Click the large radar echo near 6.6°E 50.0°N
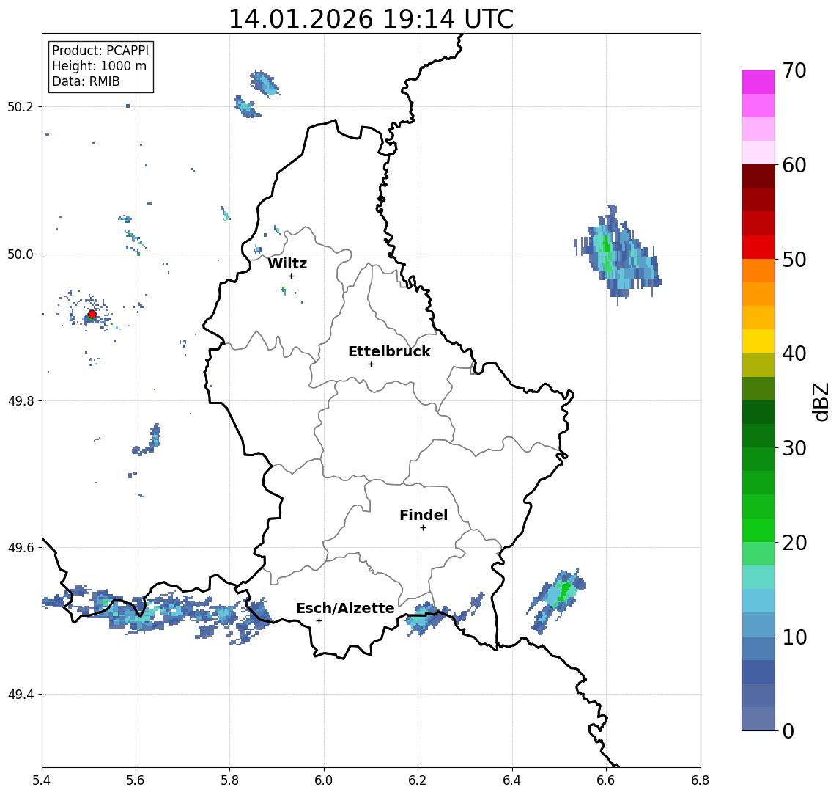Image resolution: width=839 pixels, height=795 pixels. [x=618, y=254]
